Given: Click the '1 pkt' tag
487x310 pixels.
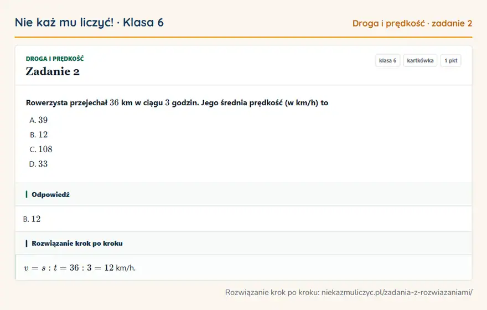Looking at the screenshot, I should (x=450, y=60).
